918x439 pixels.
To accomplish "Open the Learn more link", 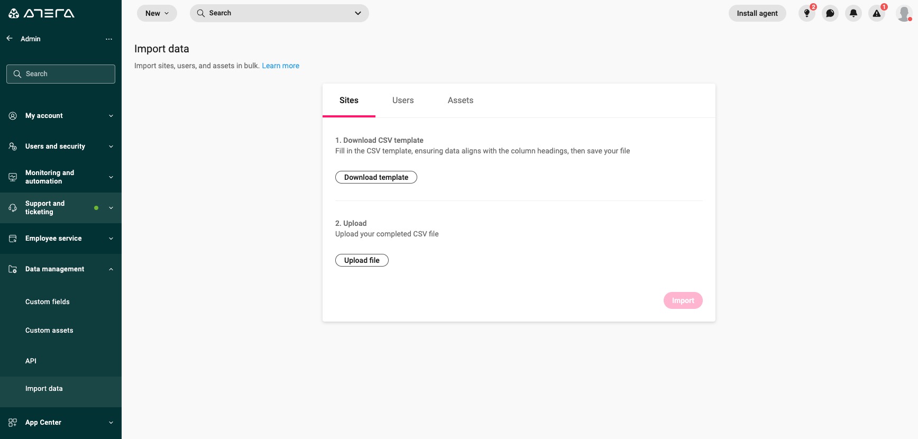I will tap(281, 66).
